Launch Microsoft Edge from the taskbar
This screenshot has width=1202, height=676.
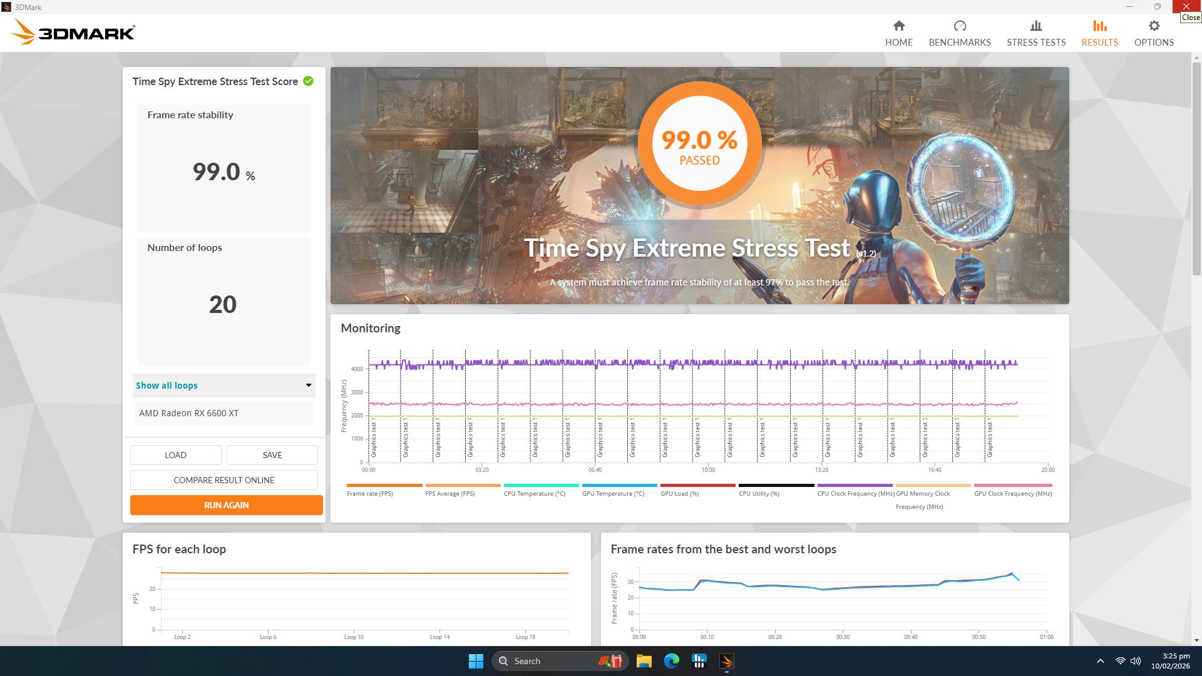point(672,661)
